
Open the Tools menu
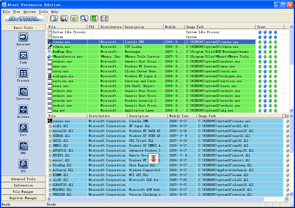point(43,12)
